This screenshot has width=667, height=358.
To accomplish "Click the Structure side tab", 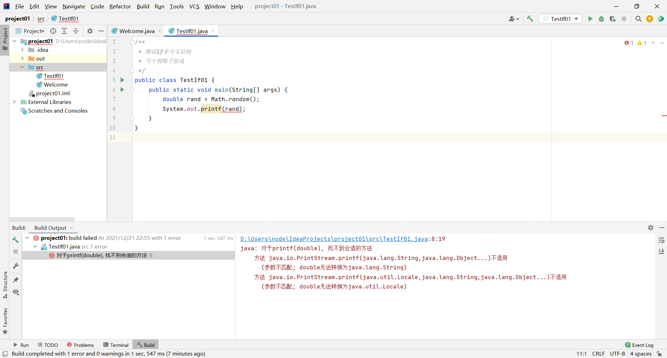I will [x=5, y=284].
